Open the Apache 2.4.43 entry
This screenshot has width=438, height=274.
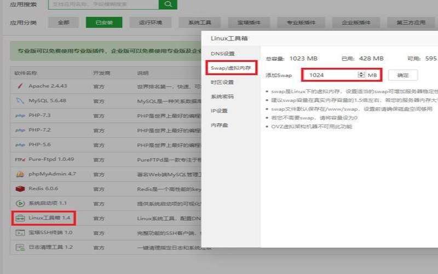[48, 86]
